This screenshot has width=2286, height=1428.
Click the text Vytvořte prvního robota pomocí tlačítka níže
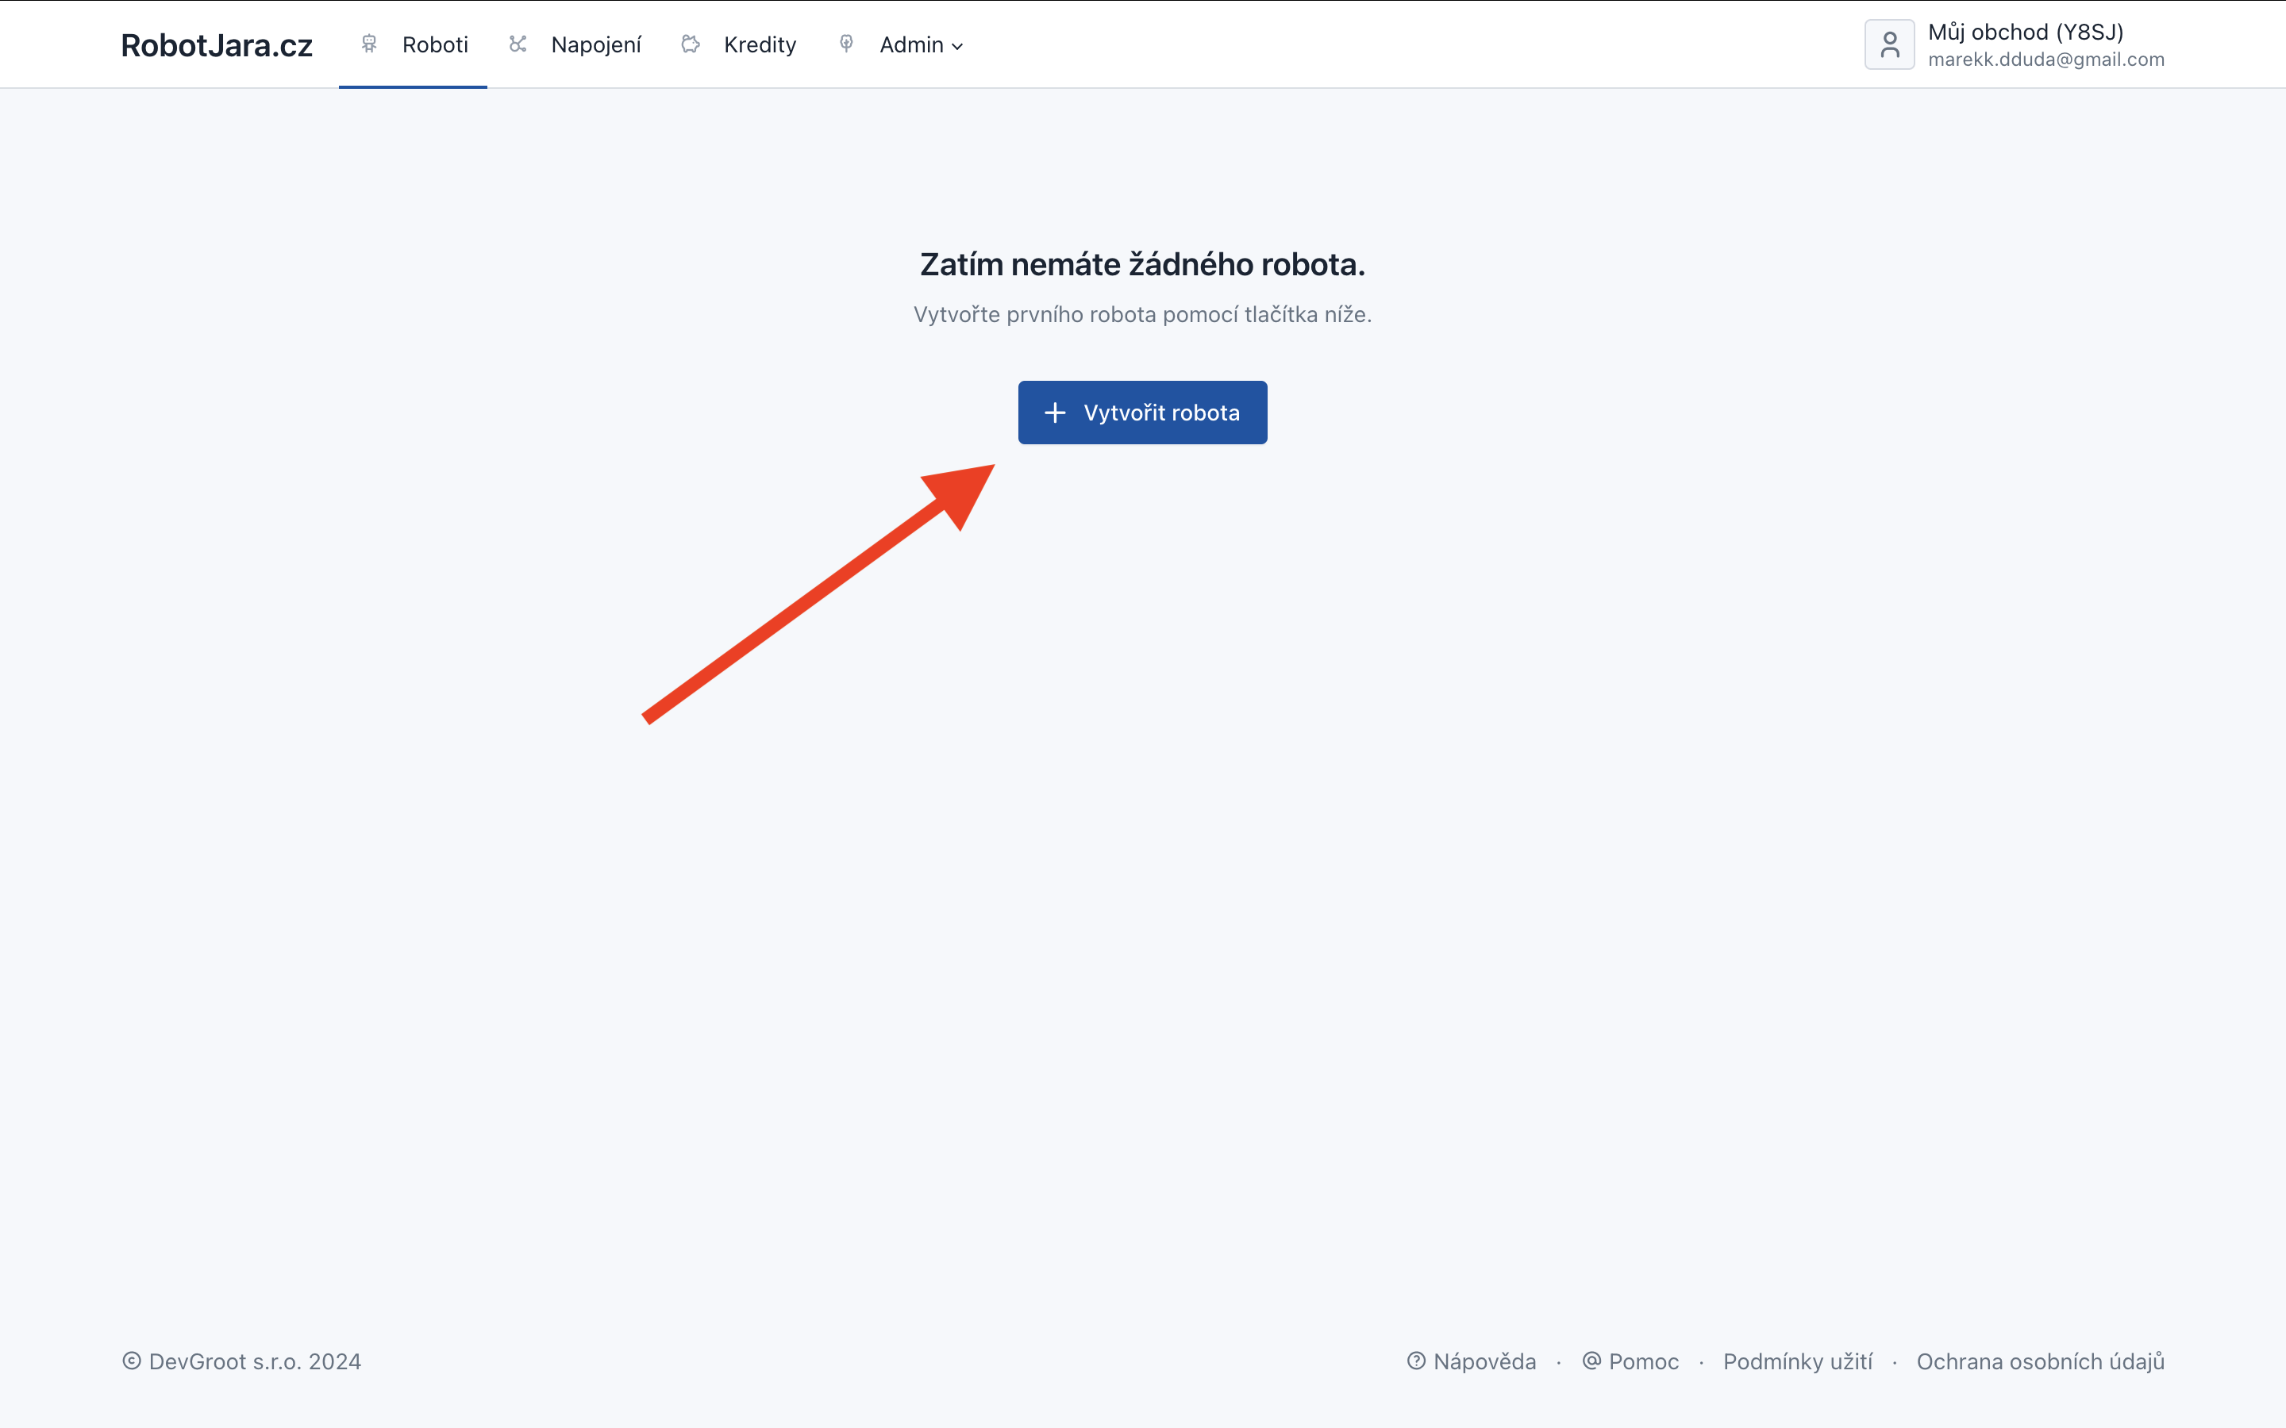point(1142,314)
